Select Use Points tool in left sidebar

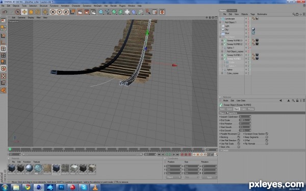coord(4,48)
